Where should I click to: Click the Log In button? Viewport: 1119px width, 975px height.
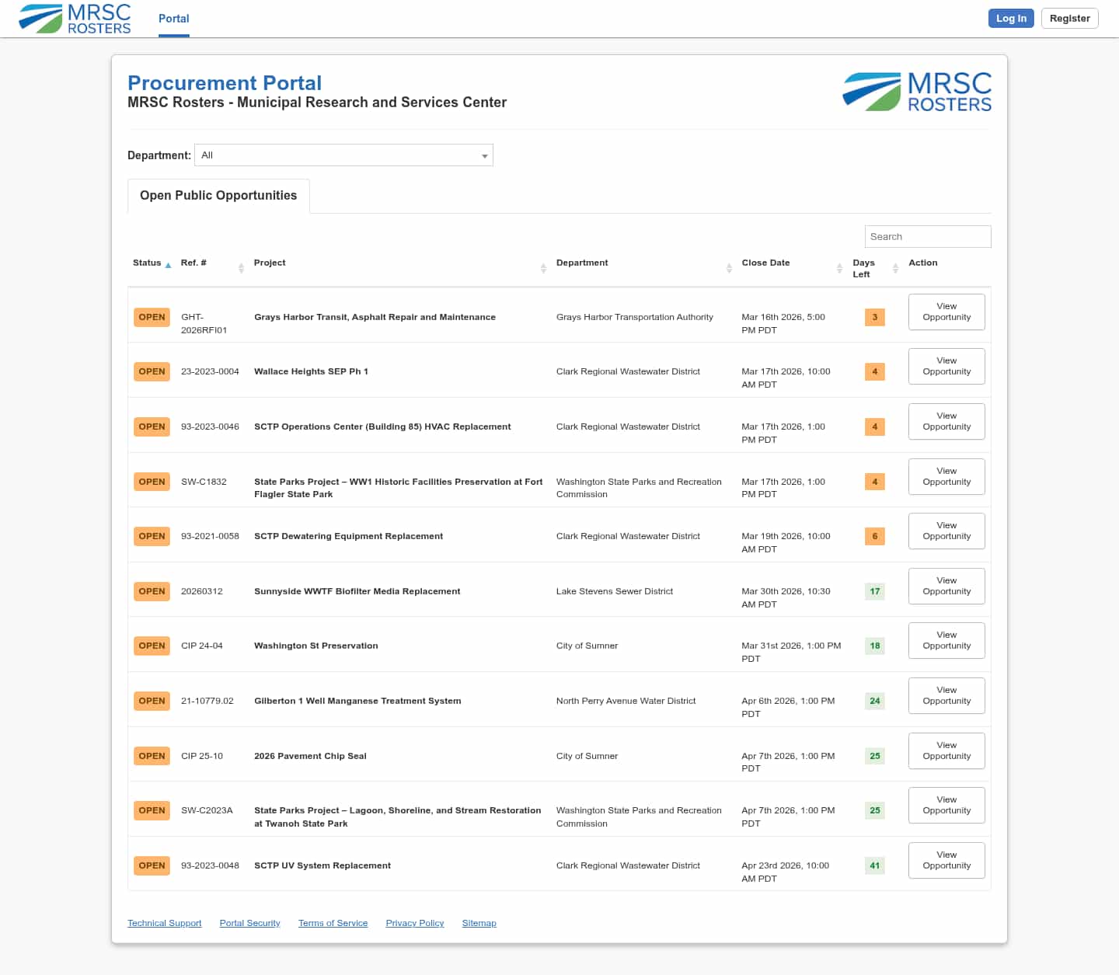click(1011, 19)
